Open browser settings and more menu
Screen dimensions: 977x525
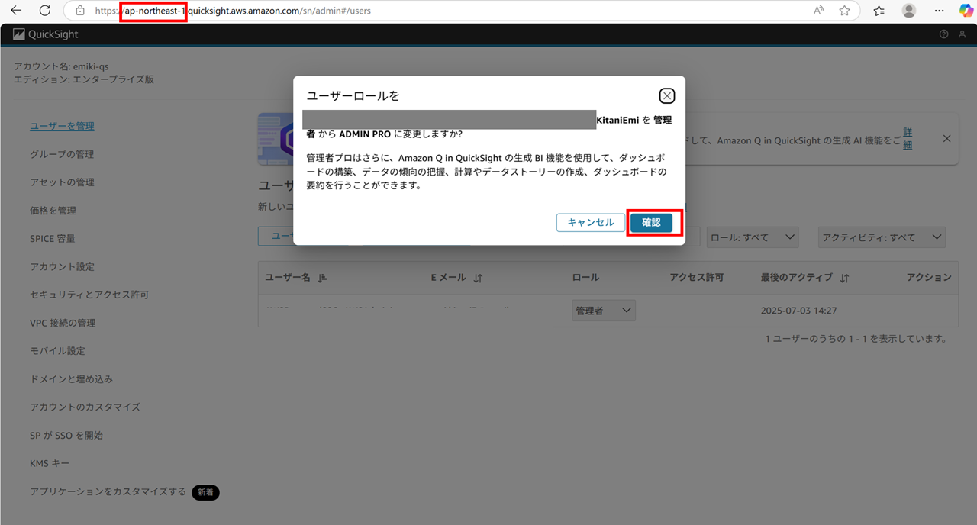point(940,11)
